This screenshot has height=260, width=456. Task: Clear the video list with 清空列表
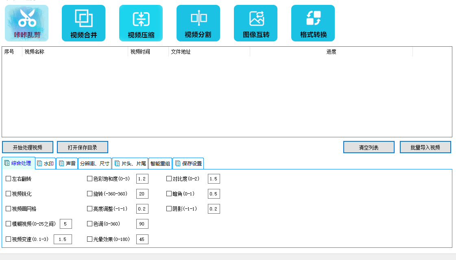tap(369, 147)
